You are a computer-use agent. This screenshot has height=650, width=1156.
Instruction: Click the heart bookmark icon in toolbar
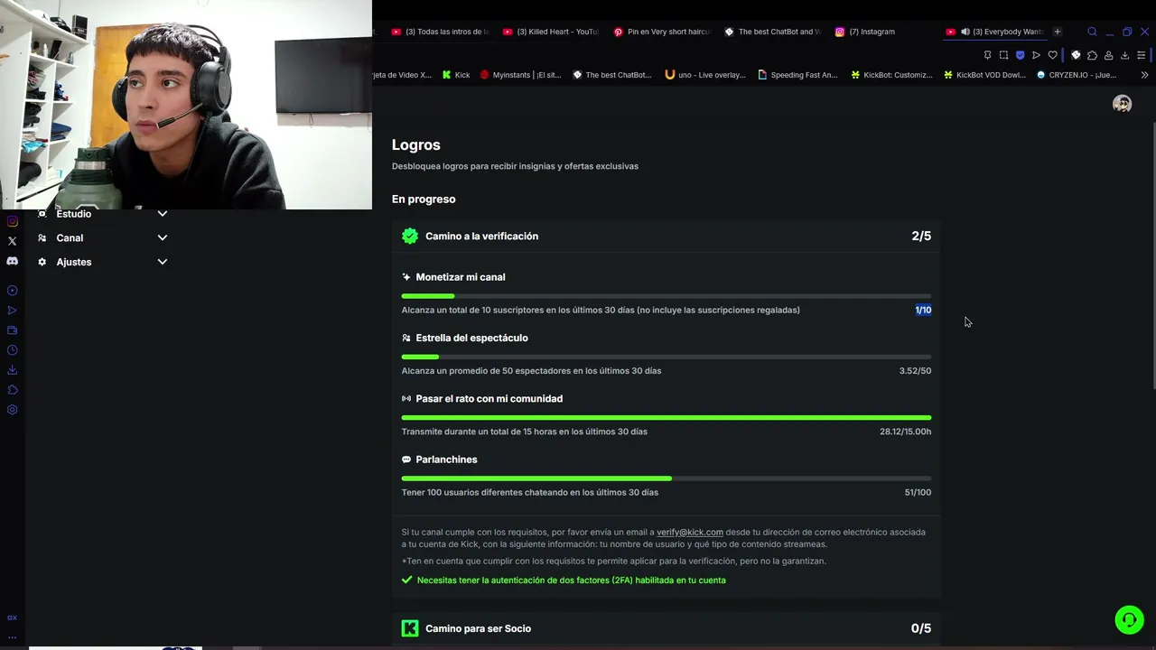(x=1052, y=55)
